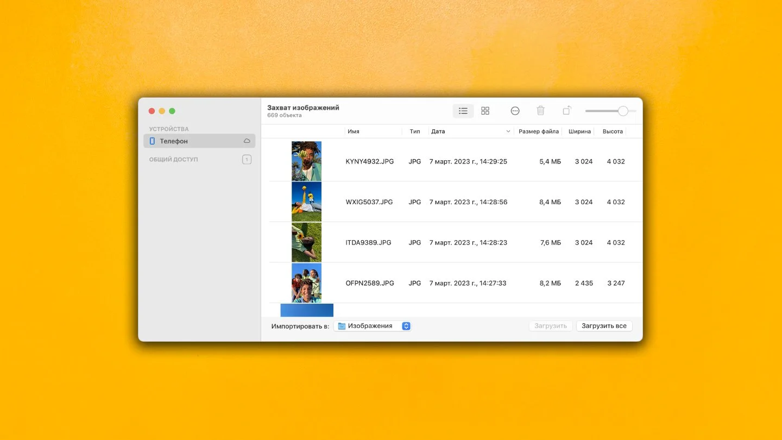This screenshot has width=782, height=440.
Task: Open the more options ellipsis menu
Action: pyautogui.click(x=515, y=111)
